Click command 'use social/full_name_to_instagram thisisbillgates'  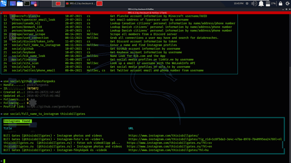(44, 114)
